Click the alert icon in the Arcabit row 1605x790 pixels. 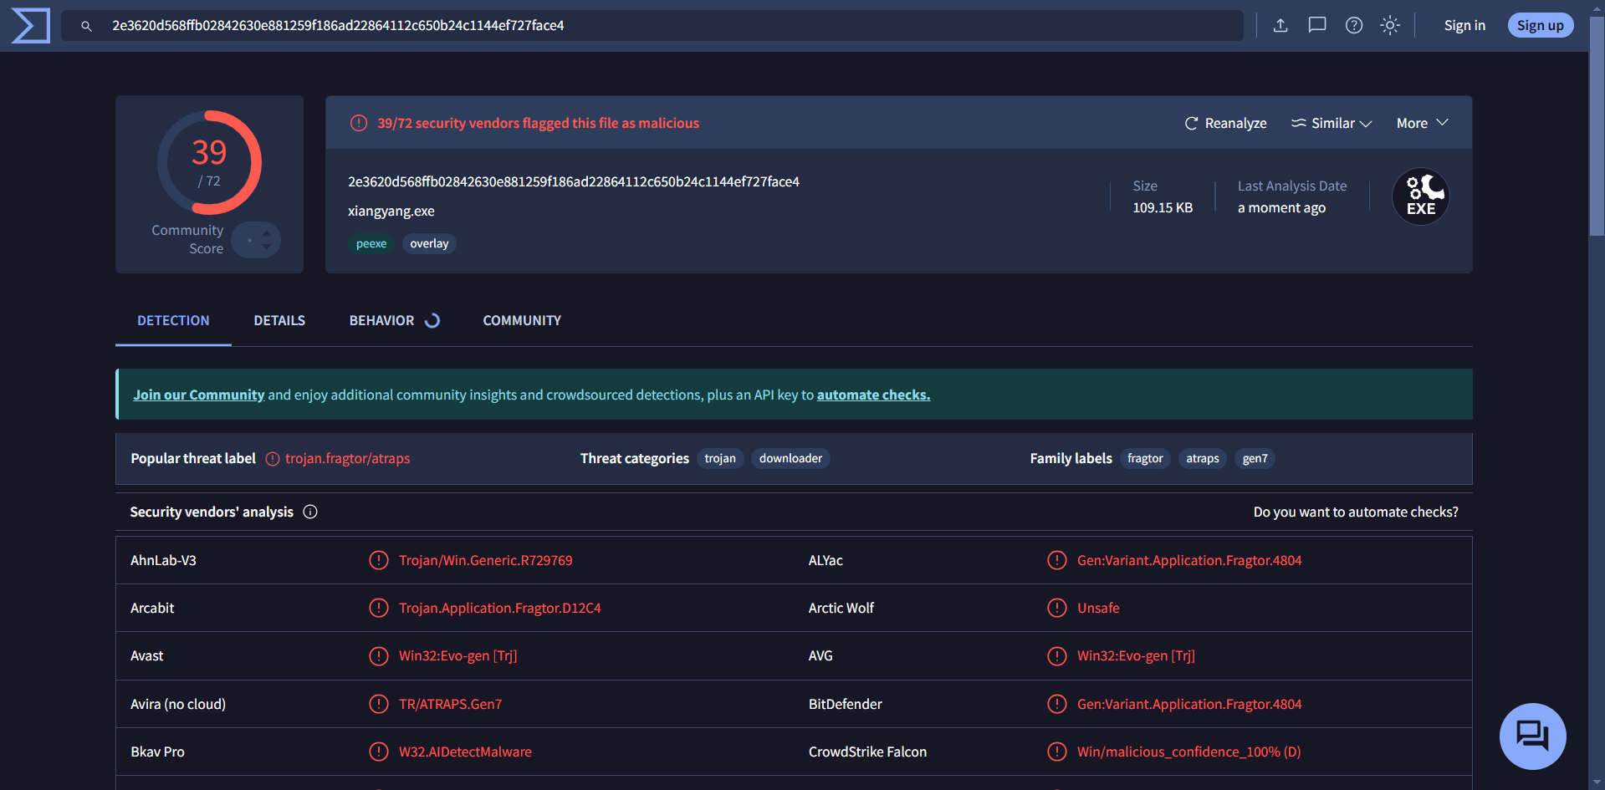(379, 608)
